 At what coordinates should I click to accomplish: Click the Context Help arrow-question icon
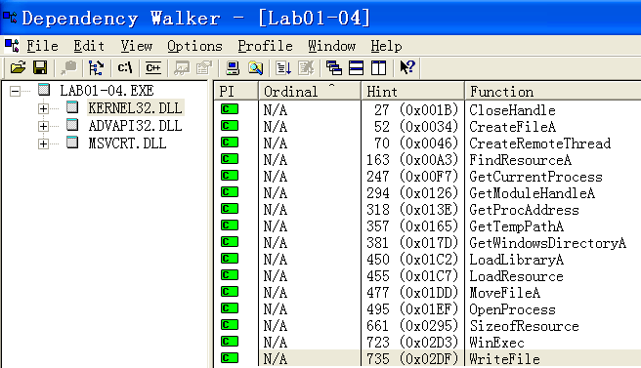tap(407, 67)
